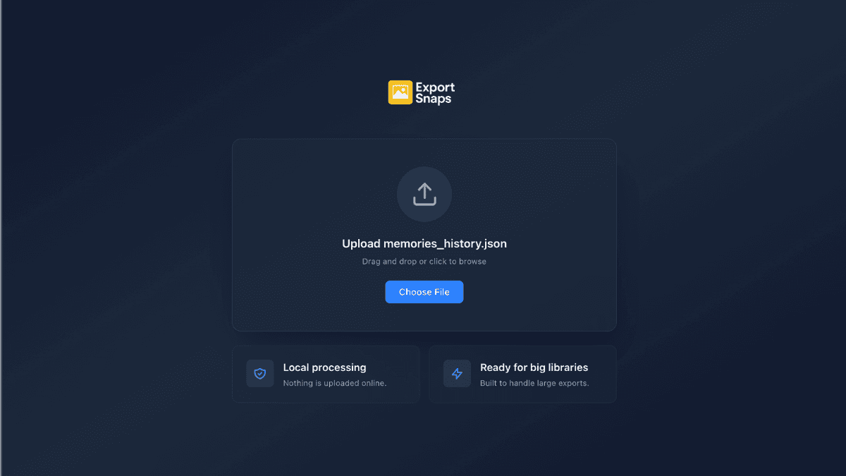Click the upload arrow tray icon

(x=424, y=194)
